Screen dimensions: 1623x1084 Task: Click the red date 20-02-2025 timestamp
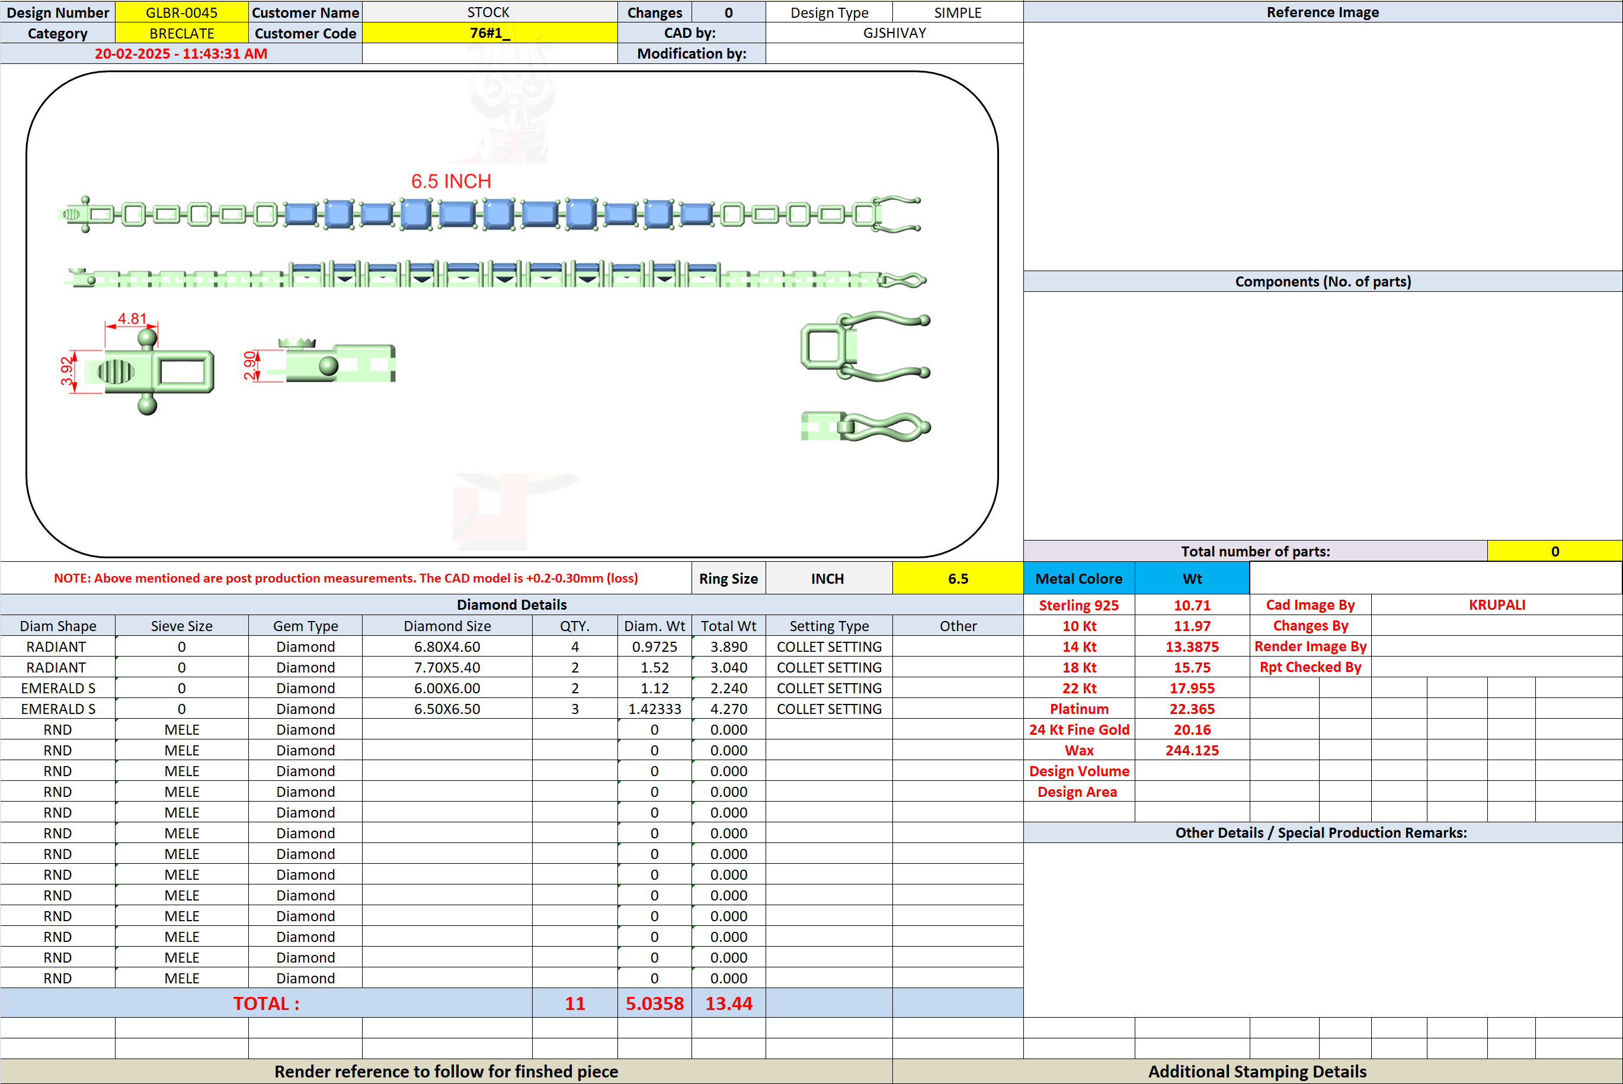click(x=181, y=54)
